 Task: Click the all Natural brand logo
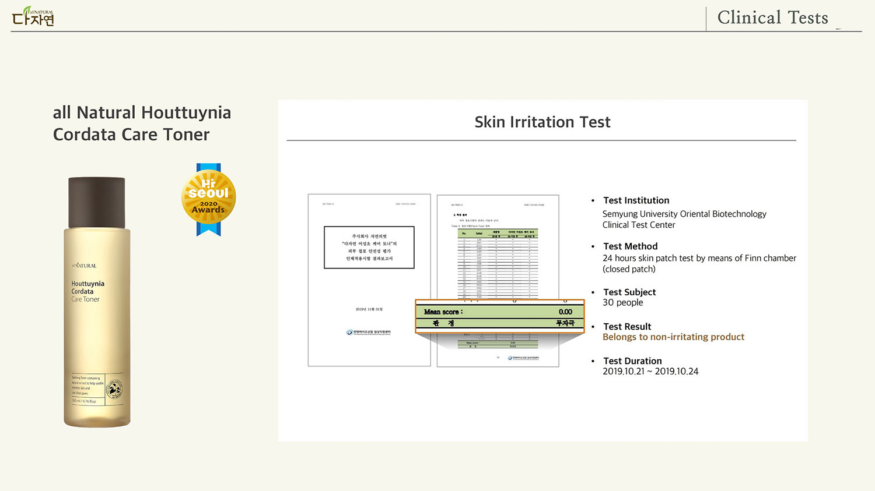[x=33, y=17]
